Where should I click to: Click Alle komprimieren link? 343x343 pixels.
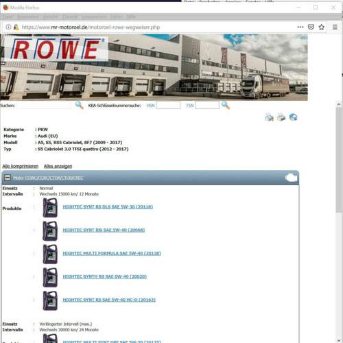(21, 166)
